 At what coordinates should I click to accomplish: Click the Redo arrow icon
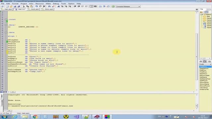(40, 7)
